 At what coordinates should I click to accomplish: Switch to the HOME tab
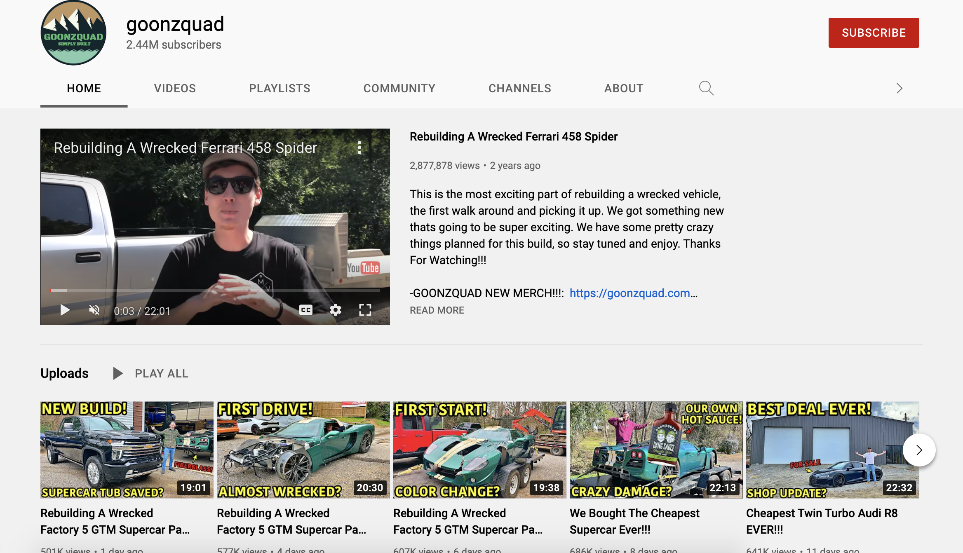pyautogui.click(x=84, y=88)
